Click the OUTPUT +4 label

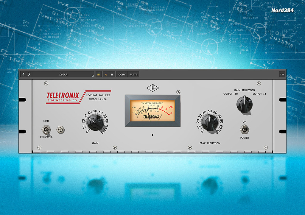pyautogui.click(x=259, y=94)
